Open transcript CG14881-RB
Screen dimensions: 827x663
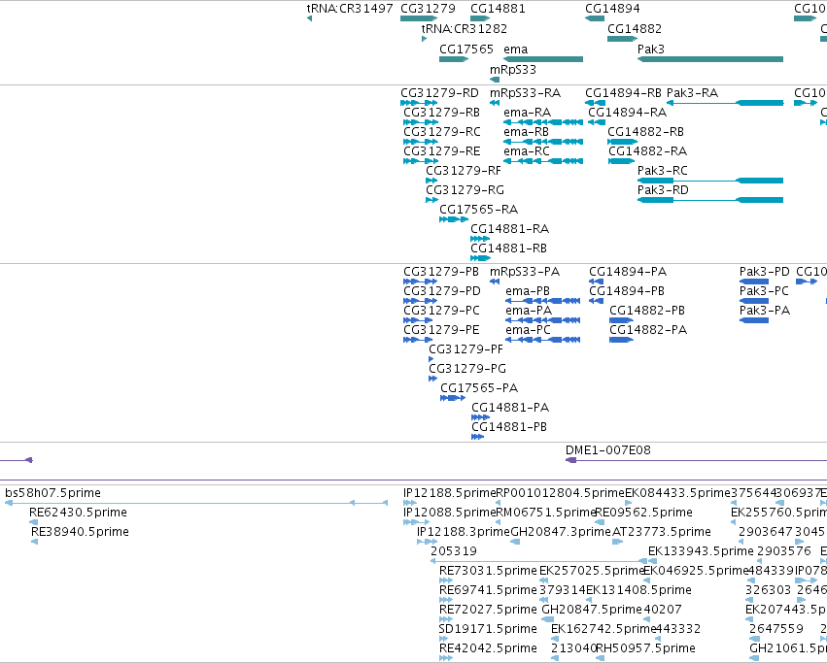click(x=508, y=249)
